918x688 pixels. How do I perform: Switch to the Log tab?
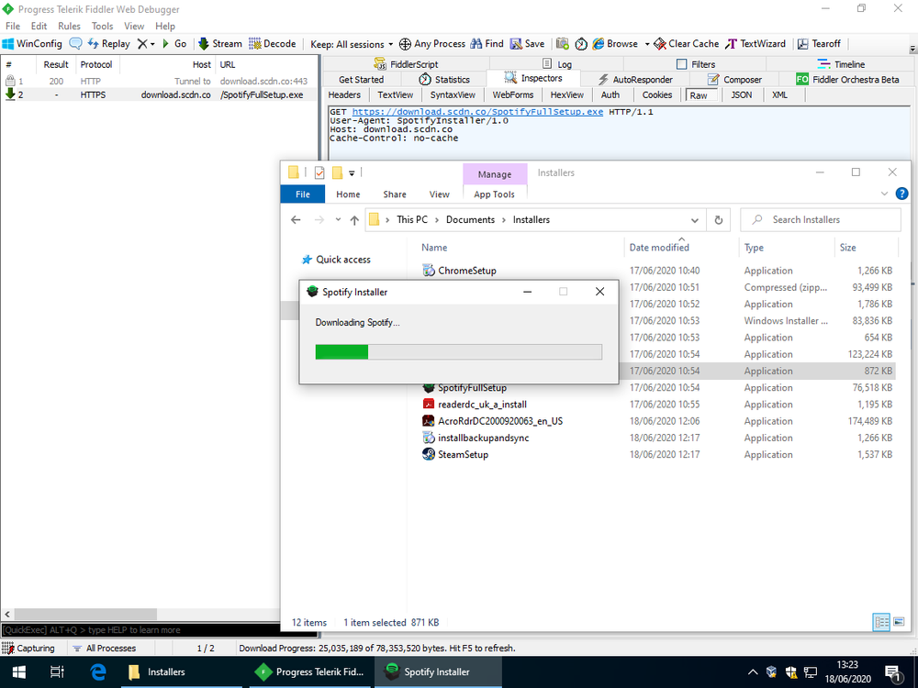pyautogui.click(x=557, y=64)
